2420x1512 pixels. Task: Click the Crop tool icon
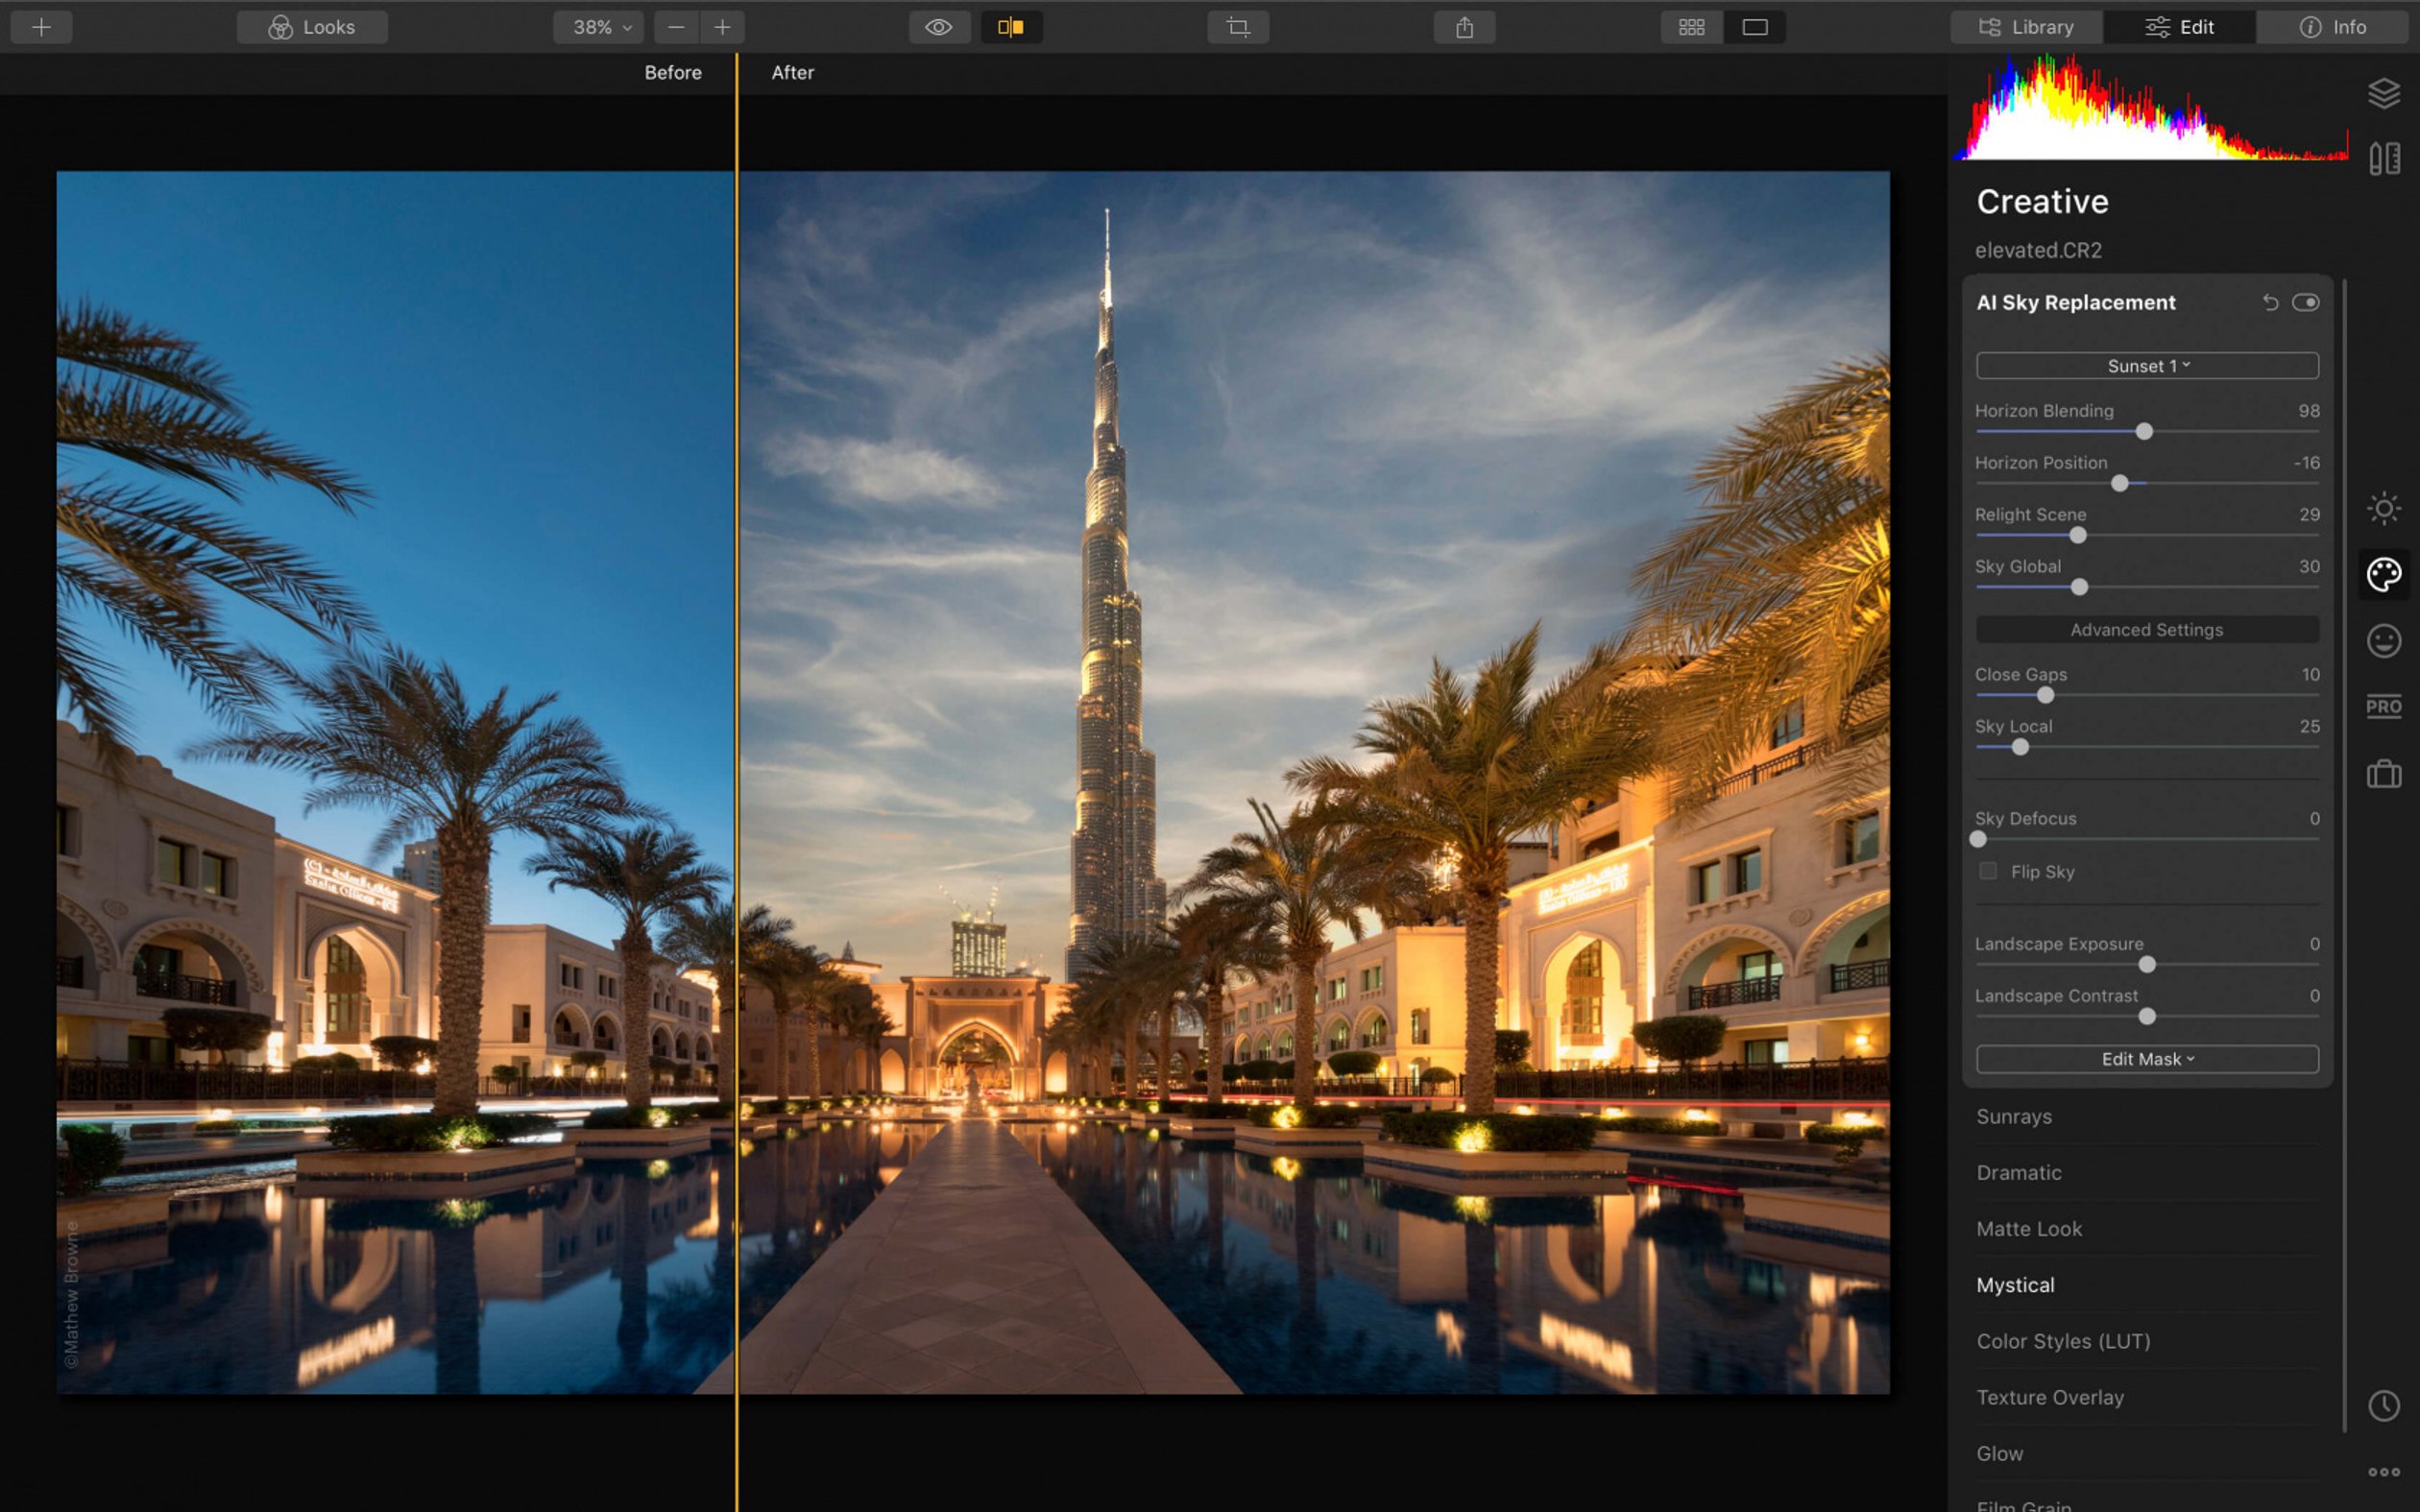coord(1237,24)
